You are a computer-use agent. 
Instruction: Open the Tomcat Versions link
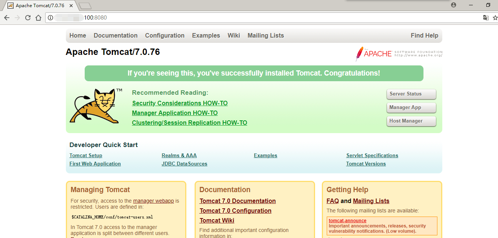pos(366,164)
